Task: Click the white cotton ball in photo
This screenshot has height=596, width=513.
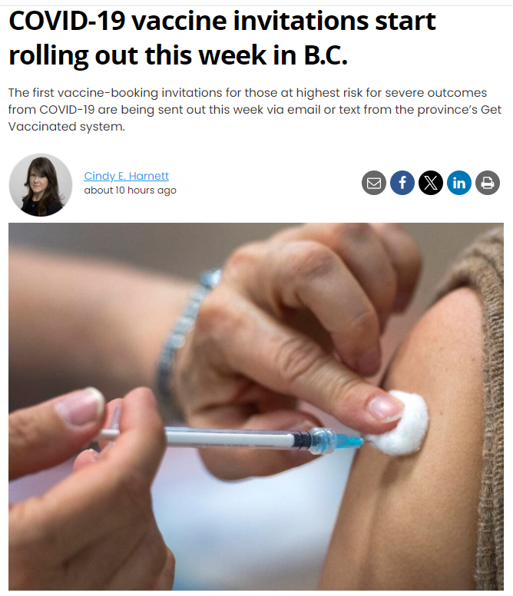Action: tap(399, 422)
